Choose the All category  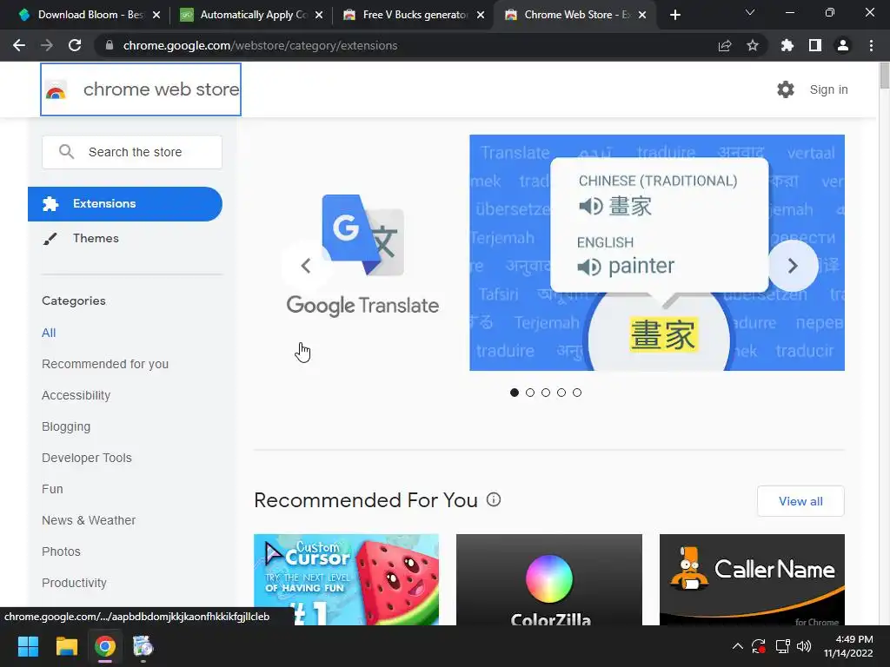pyautogui.click(x=49, y=333)
